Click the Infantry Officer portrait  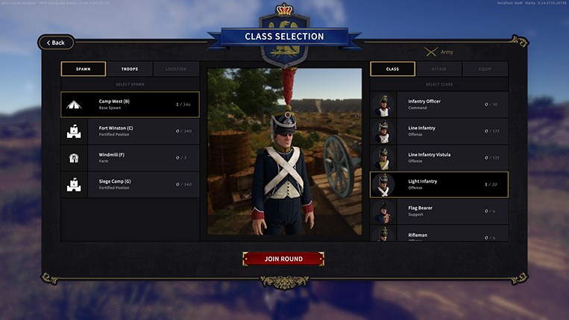pos(383,105)
